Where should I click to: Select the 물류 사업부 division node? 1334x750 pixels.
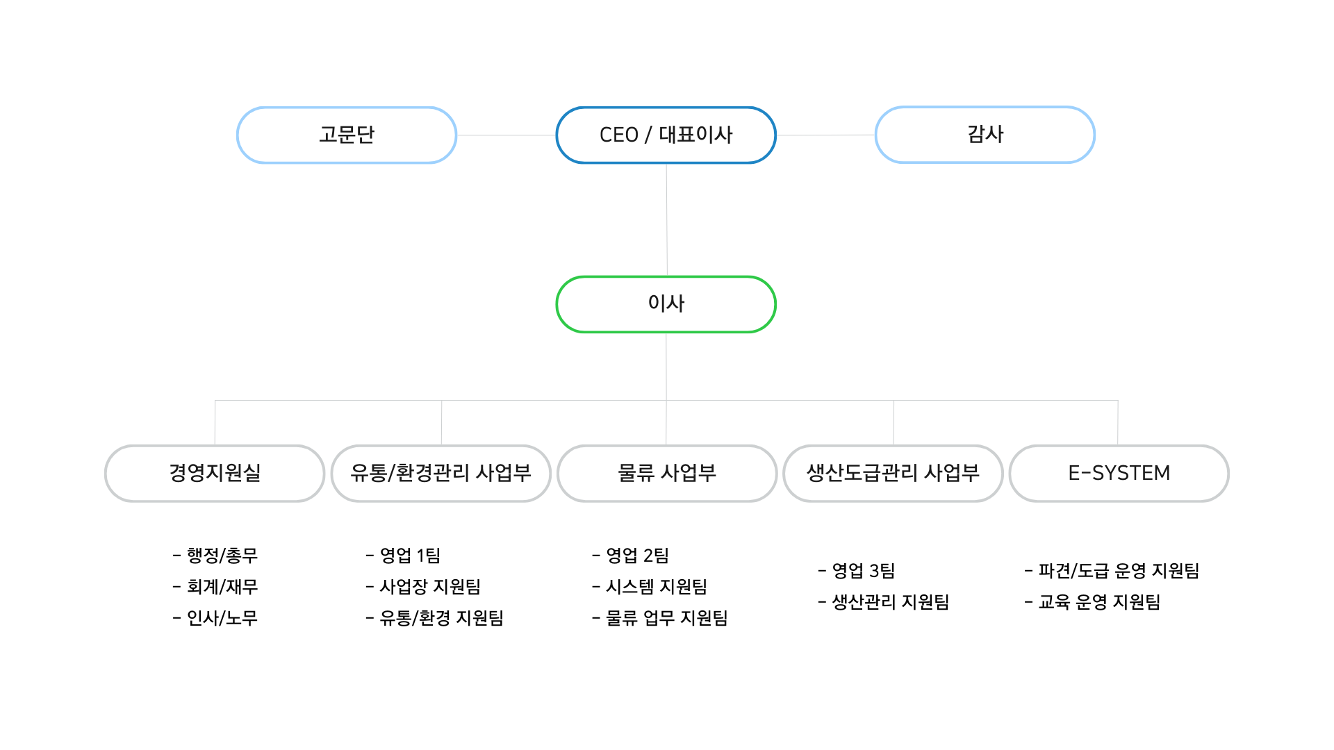tap(667, 474)
